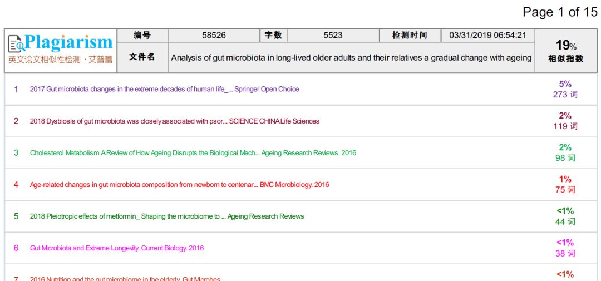Click the 相似指数 label
The image size is (601, 281).
tap(566, 58)
